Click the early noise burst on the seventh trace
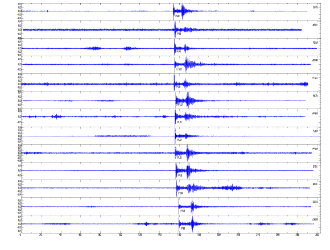Image resolution: width=330 pixels, height=250 pixels. [x=56, y=116]
